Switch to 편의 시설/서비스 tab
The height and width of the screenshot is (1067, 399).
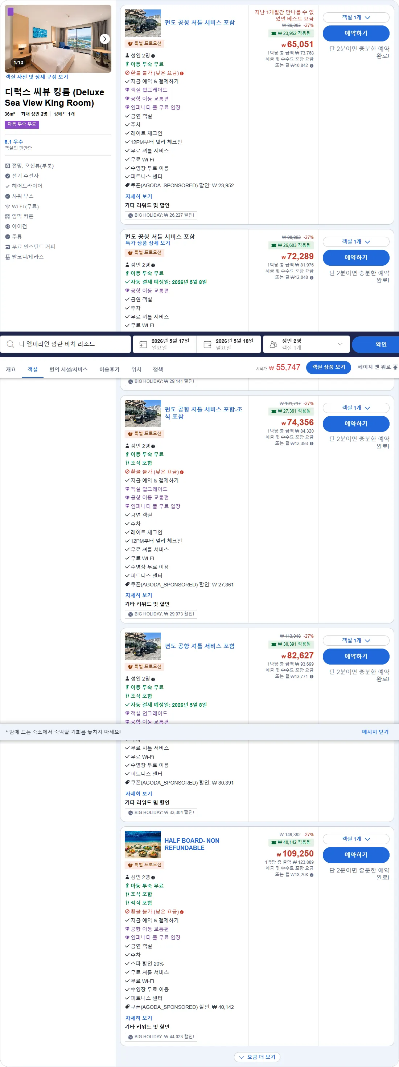tap(68, 369)
